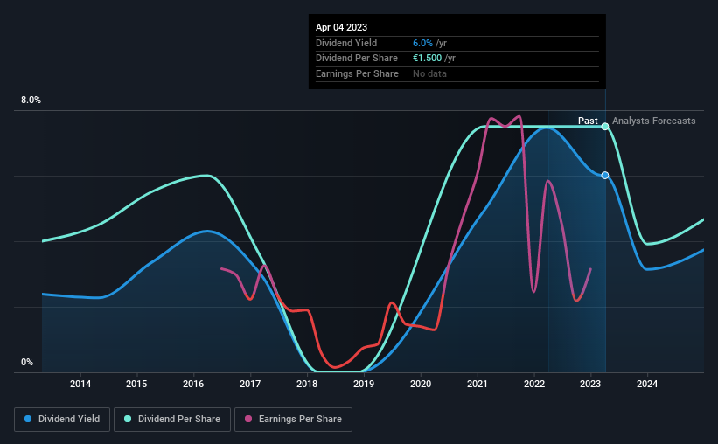The image size is (718, 444).
Task: Click the 2016 x-axis label
Action: (193, 384)
